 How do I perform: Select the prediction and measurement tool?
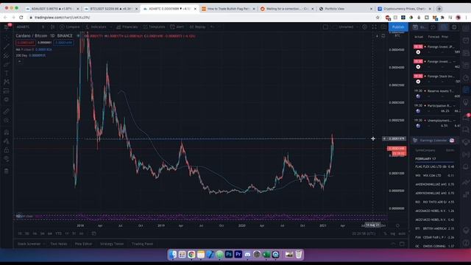click(x=7, y=91)
